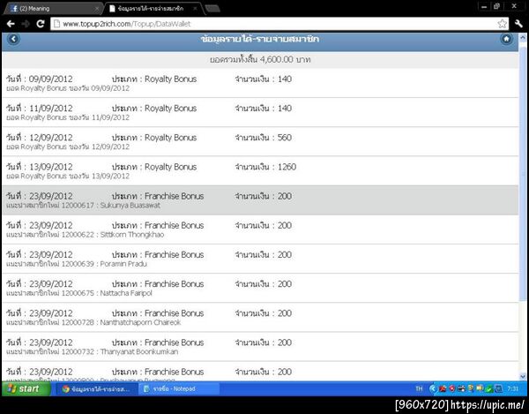Switch to the Facebook (2) Meaning tab
Viewport: 529px width, 414px height.
coord(52,9)
